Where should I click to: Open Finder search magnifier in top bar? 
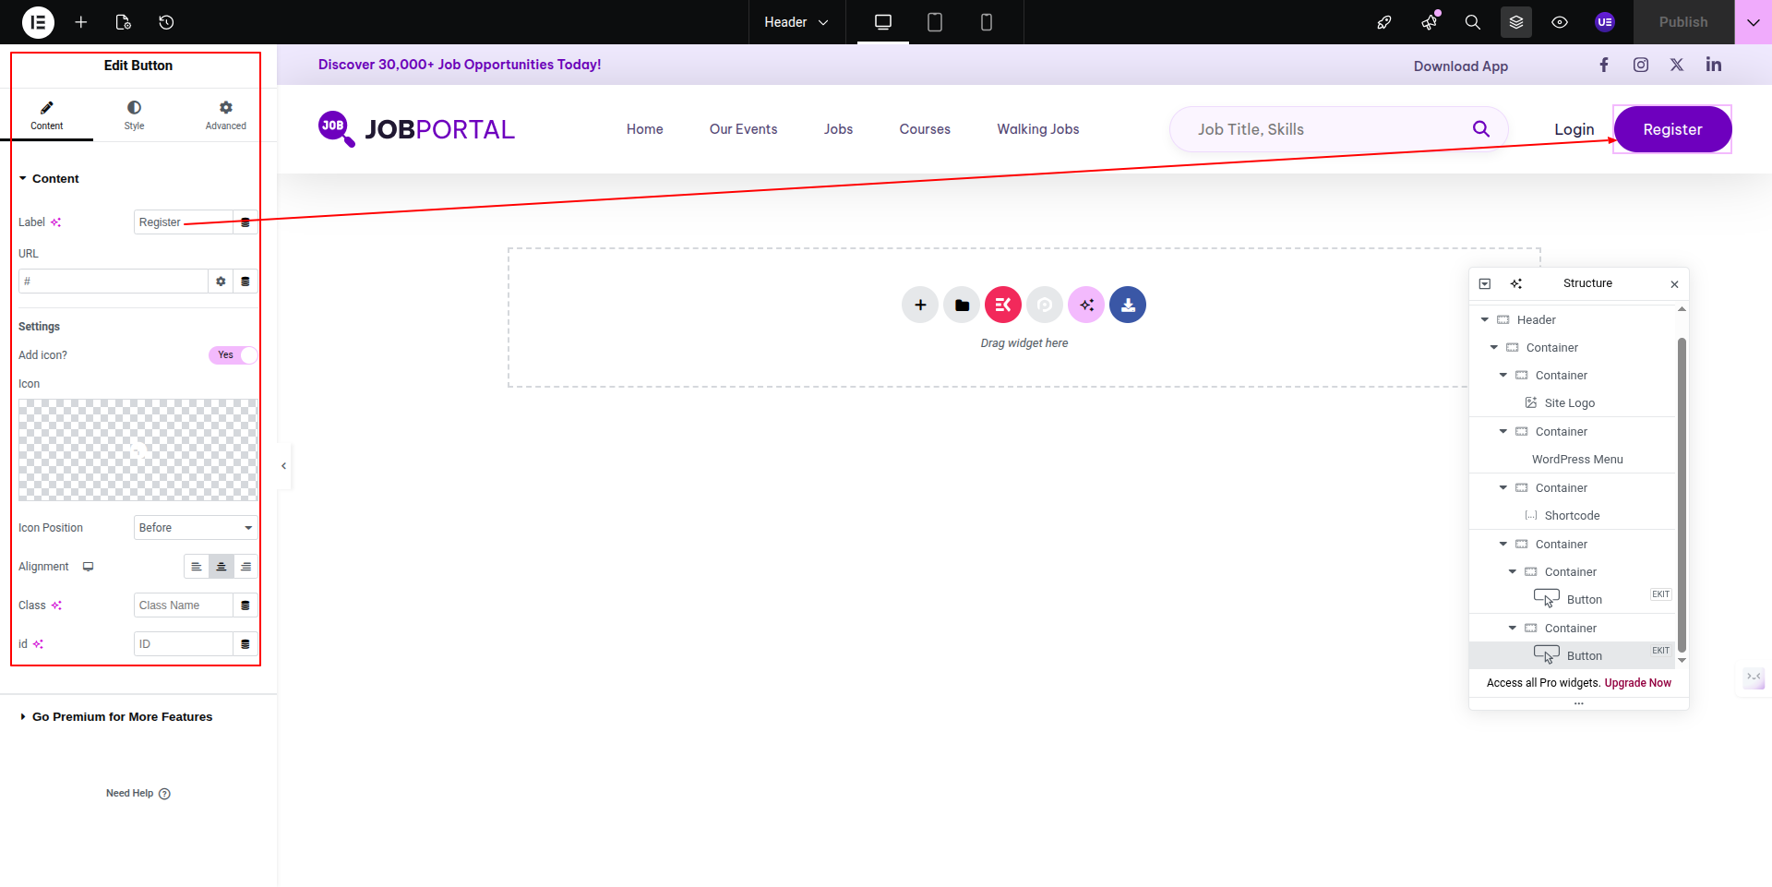[x=1472, y=22]
